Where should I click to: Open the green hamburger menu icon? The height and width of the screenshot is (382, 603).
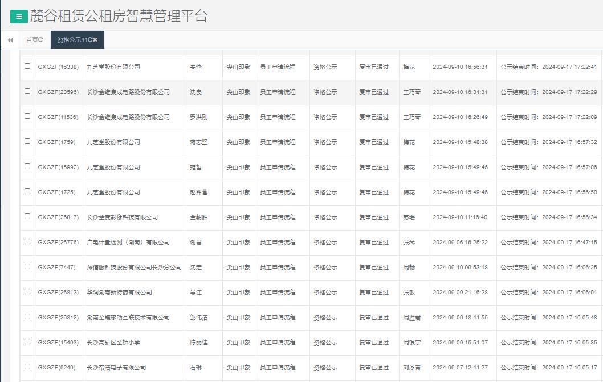tap(19, 16)
